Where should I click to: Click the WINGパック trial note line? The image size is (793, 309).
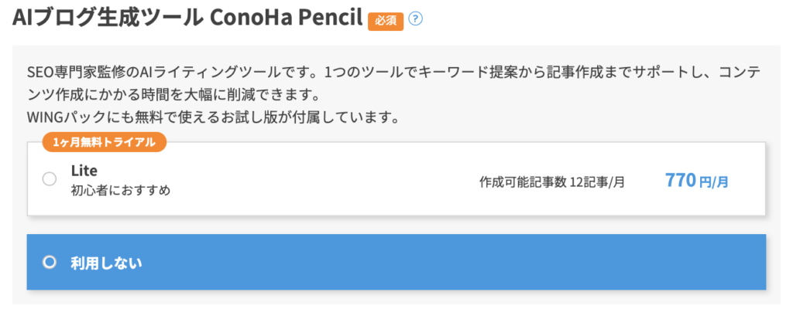[209, 118]
